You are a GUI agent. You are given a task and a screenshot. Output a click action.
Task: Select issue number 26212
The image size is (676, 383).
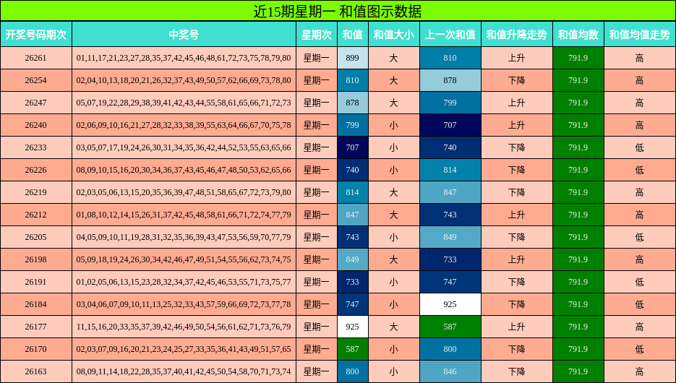[x=35, y=215]
